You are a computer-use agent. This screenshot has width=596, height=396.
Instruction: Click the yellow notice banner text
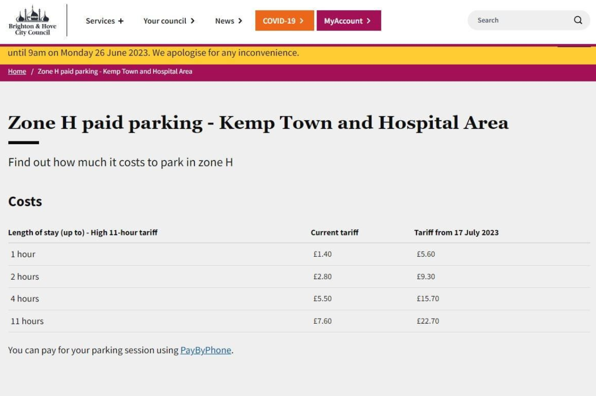point(153,53)
